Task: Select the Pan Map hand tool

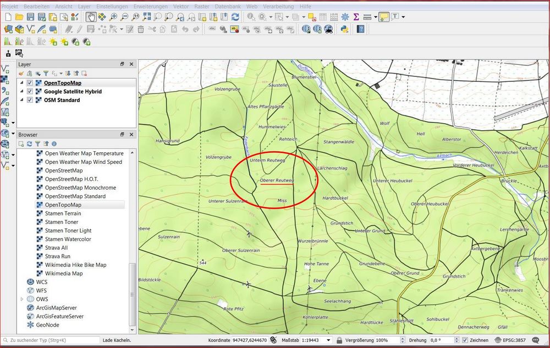Action: [91, 17]
